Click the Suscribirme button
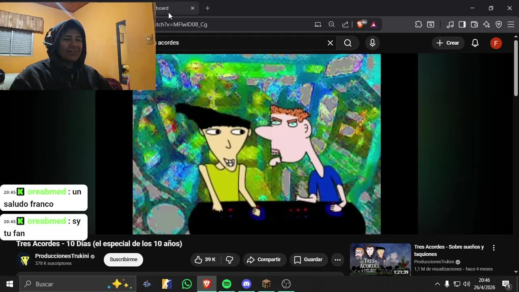This screenshot has height=292, width=519. (x=123, y=260)
